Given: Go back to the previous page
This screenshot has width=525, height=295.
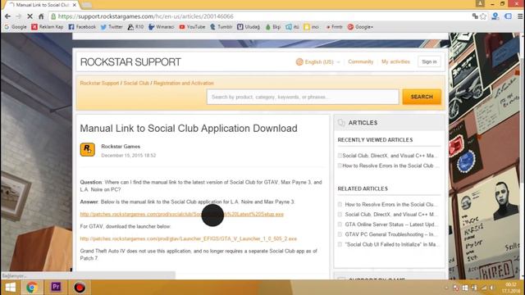Looking at the screenshot, I should point(7,16).
